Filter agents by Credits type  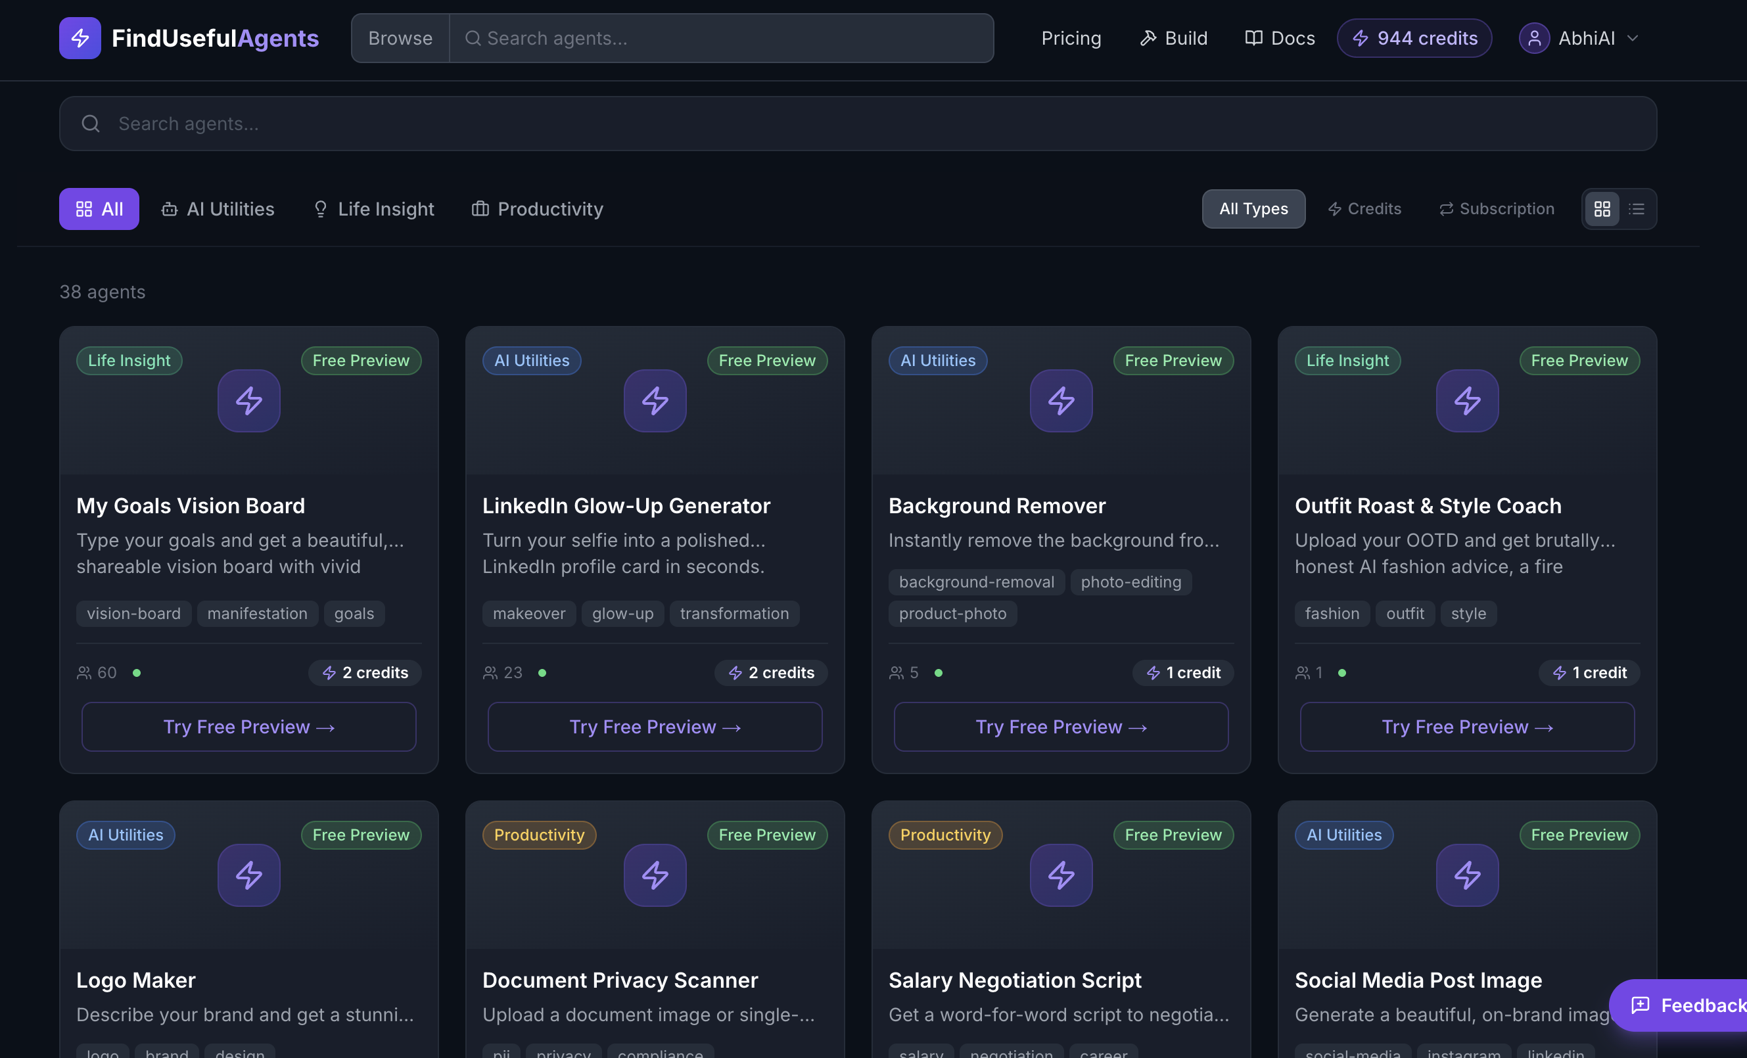pyautogui.click(x=1364, y=209)
